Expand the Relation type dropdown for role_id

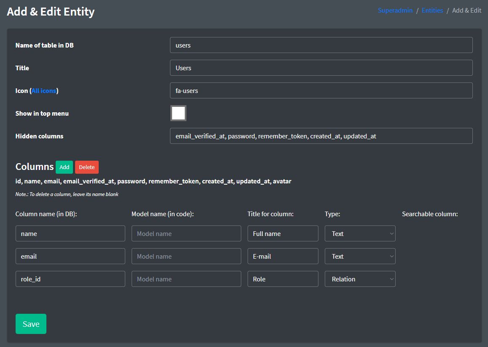click(360, 279)
